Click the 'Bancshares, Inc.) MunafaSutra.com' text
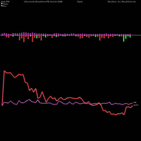The image size is (141, 141). point(122,2)
